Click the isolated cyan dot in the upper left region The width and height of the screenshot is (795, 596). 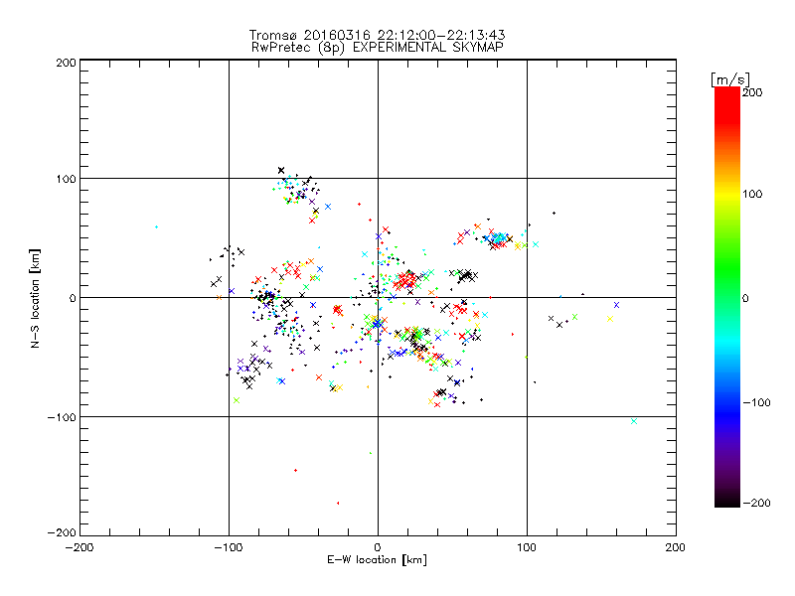(156, 227)
